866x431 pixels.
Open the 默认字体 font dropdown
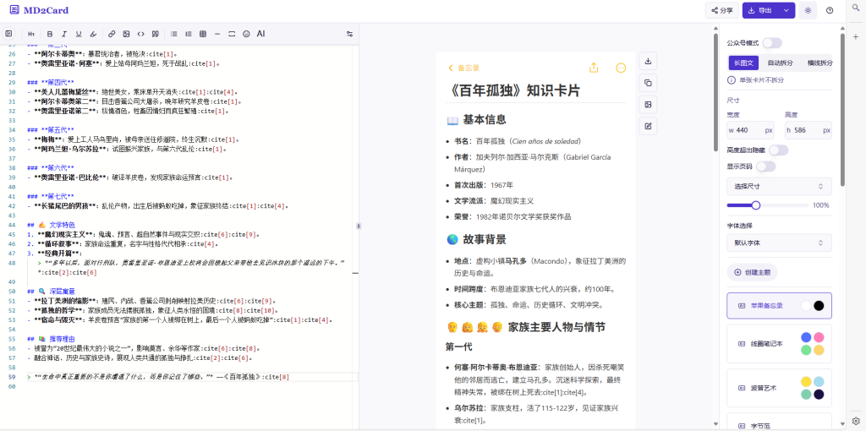(779, 243)
